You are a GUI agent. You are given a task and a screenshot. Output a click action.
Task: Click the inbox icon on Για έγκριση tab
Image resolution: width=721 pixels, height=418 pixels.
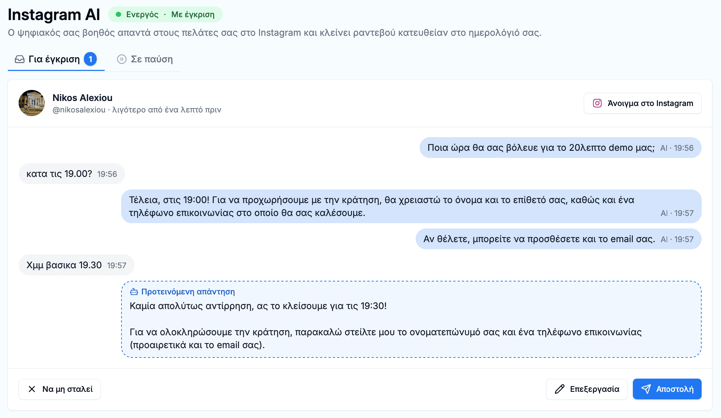click(x=20, y=59)
